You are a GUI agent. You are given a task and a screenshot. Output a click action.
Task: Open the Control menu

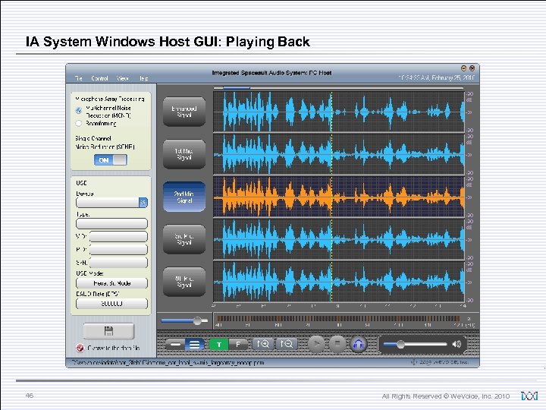[99, 78]
